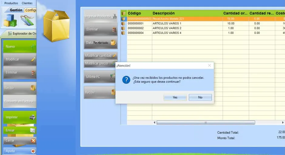Open the Explorador de Or tab
The height and width of the screenshot is (155, 285).
[x=22, y=33]
